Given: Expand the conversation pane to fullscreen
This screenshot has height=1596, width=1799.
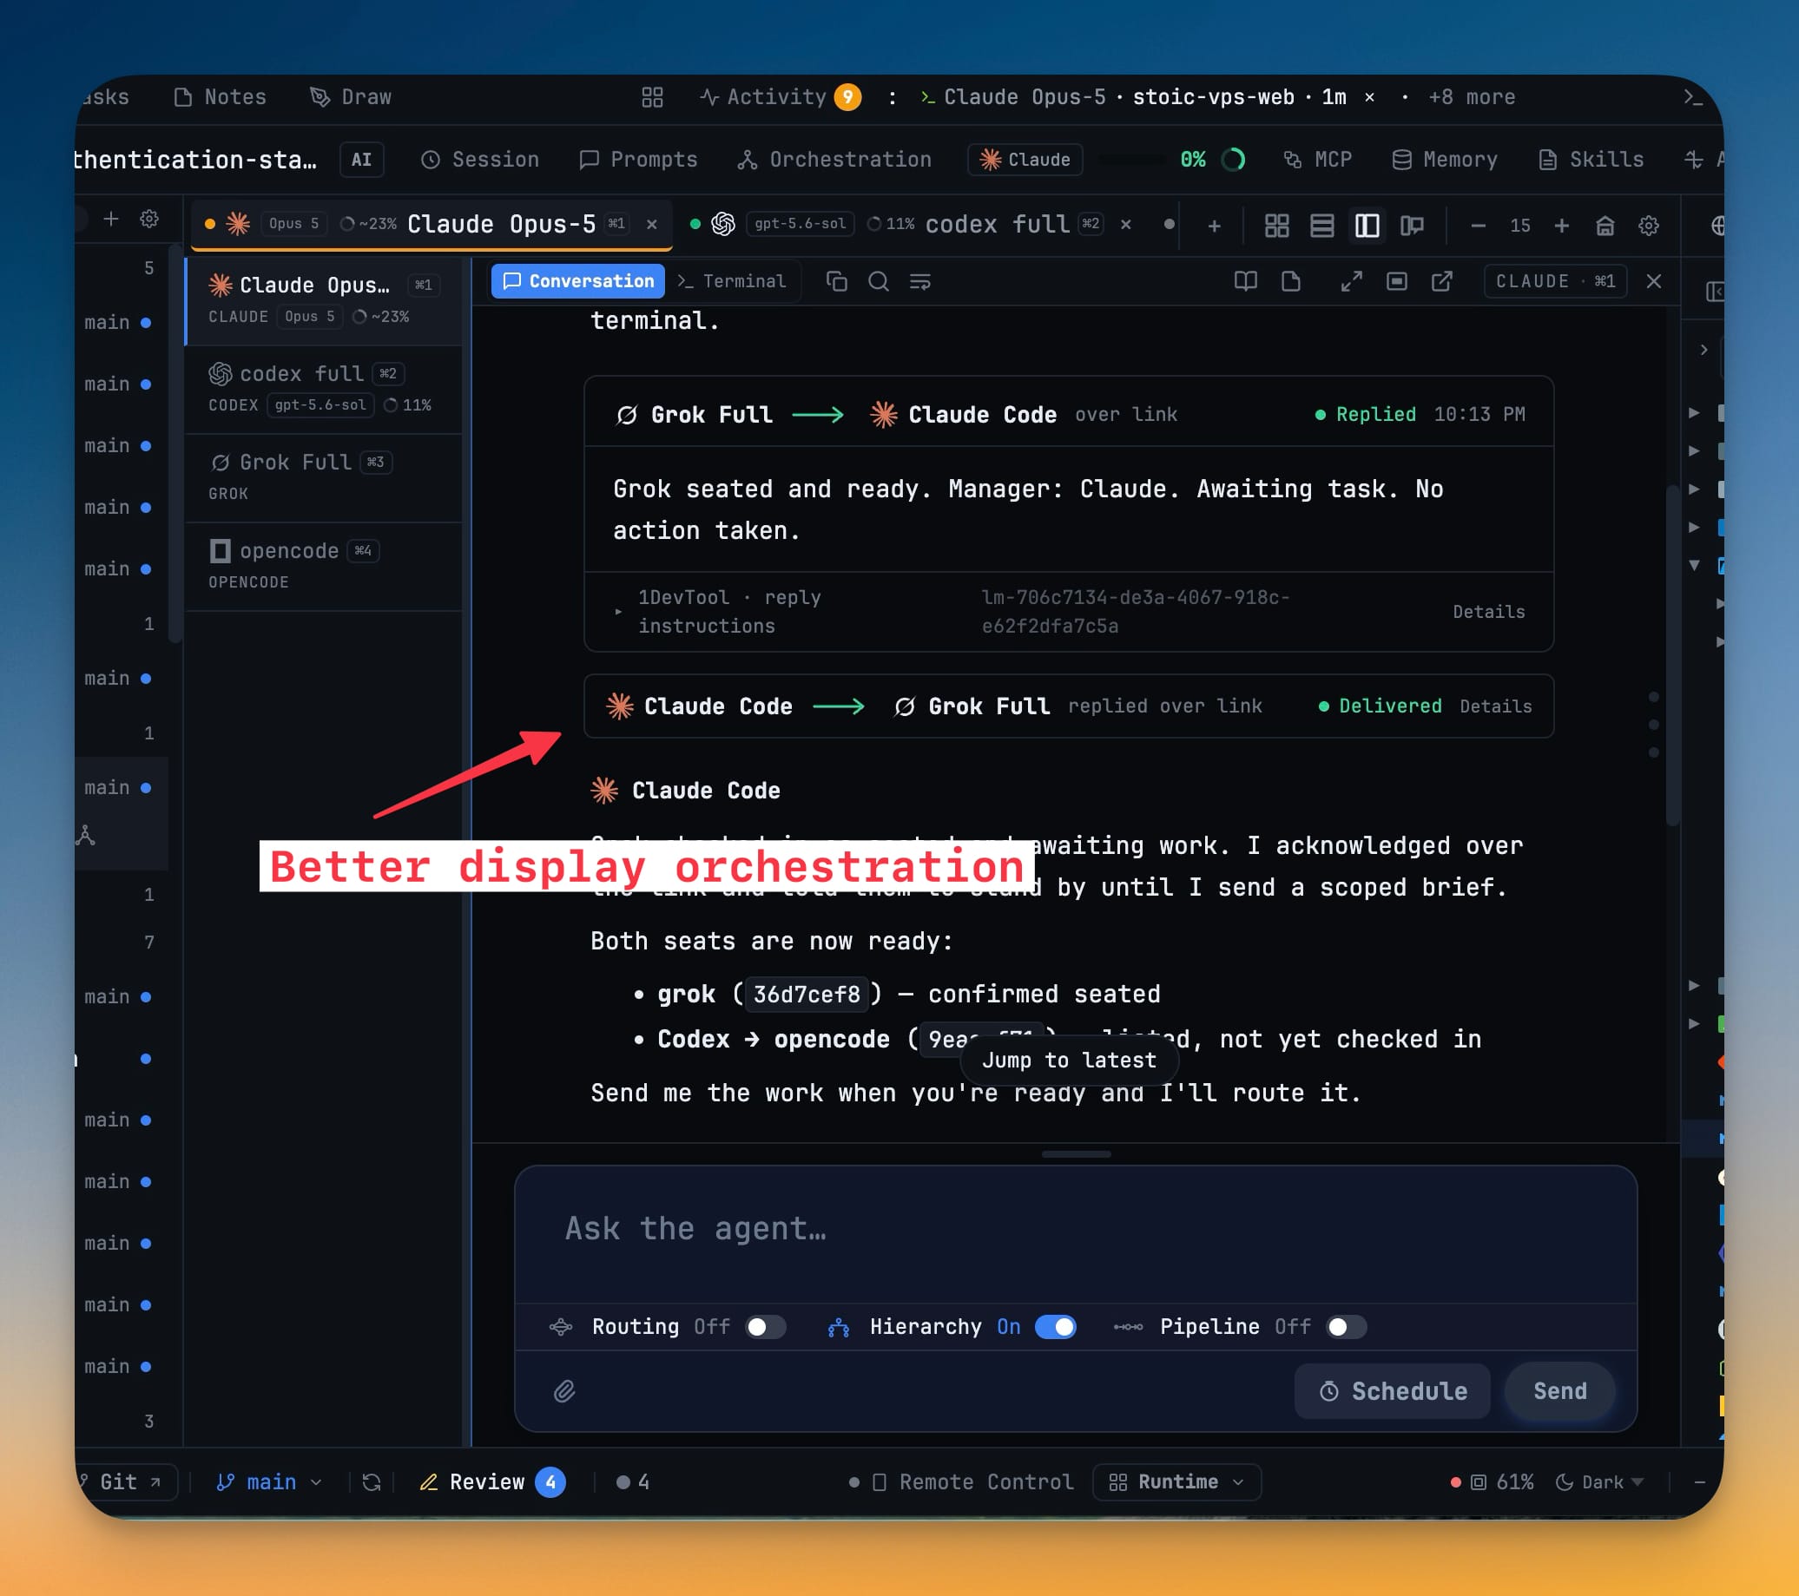Looking at the screenshot, I should [x=1352, y=280].
